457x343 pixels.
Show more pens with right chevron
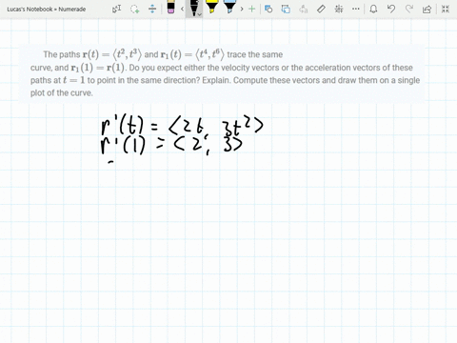[242, 9]
